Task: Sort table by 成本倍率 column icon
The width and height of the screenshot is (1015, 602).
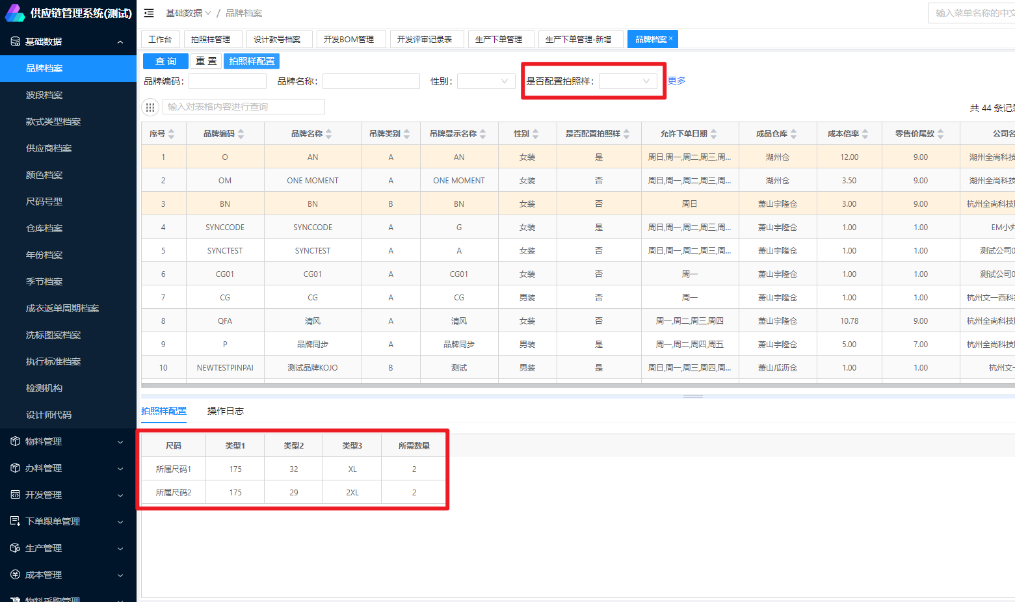Action: (x=865, y=134)
